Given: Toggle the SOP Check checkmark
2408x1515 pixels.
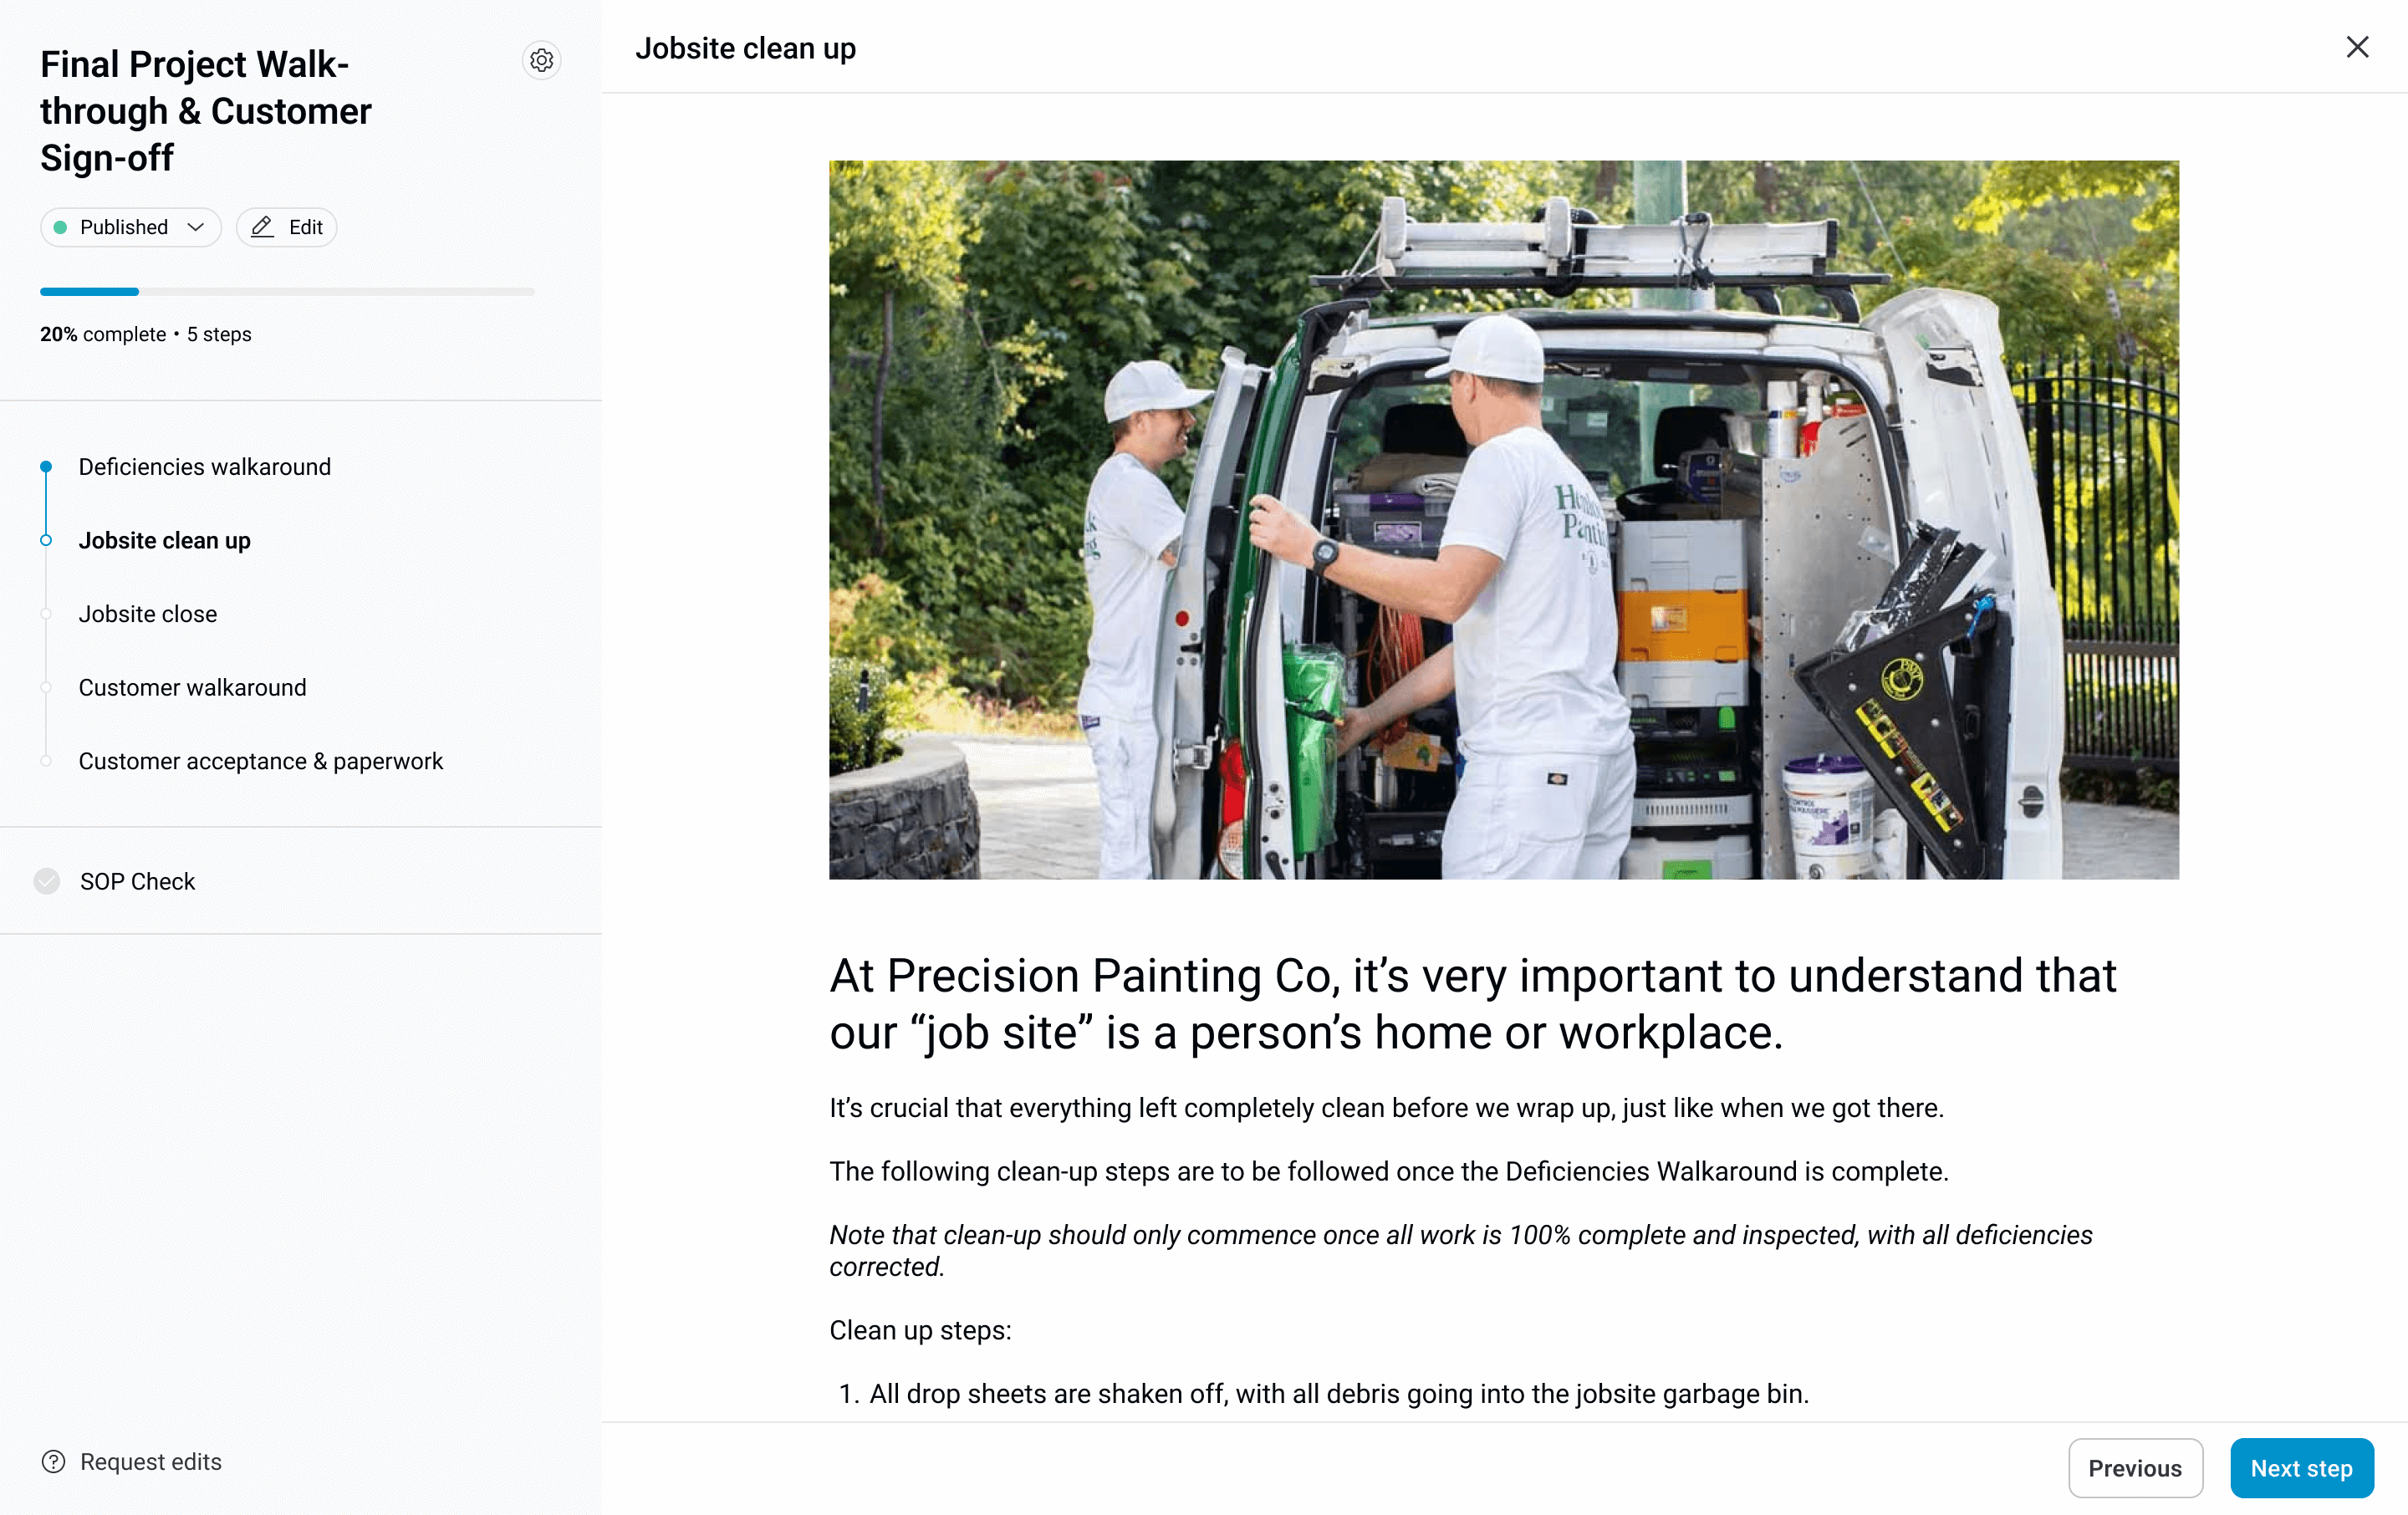Looking at the screenshot, I should coord(47,881).
